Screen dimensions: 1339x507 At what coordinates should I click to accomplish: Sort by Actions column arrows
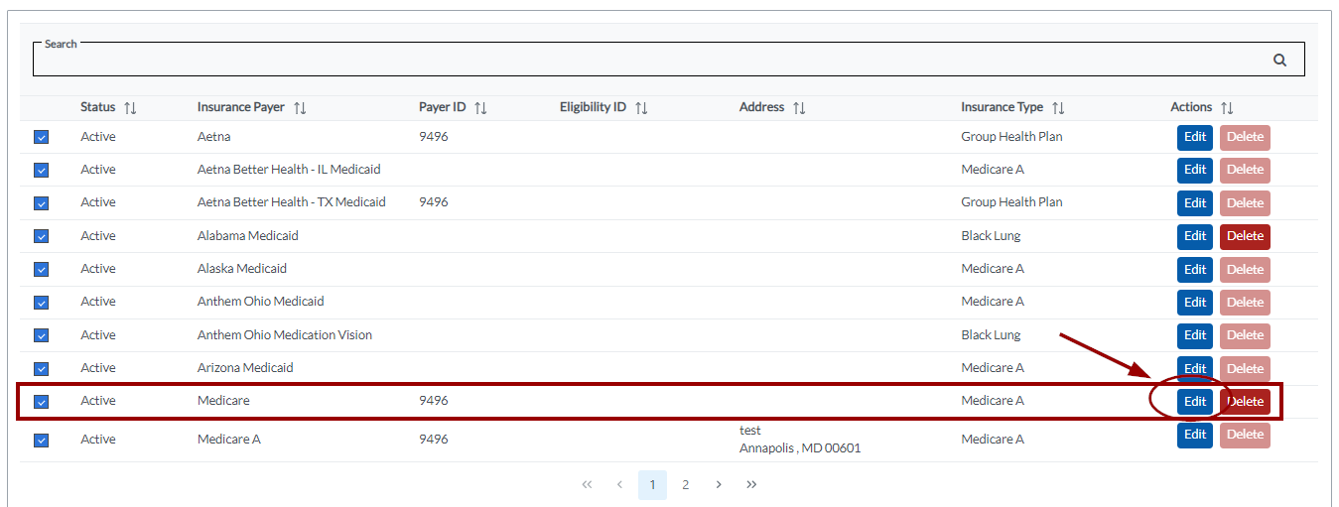(x=1227, y=108)
